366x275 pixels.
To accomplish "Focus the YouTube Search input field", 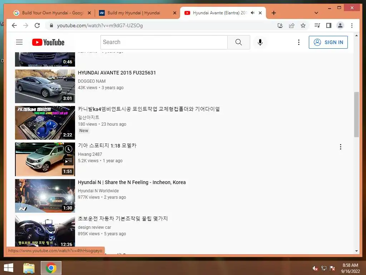I will tap(164, 42).
